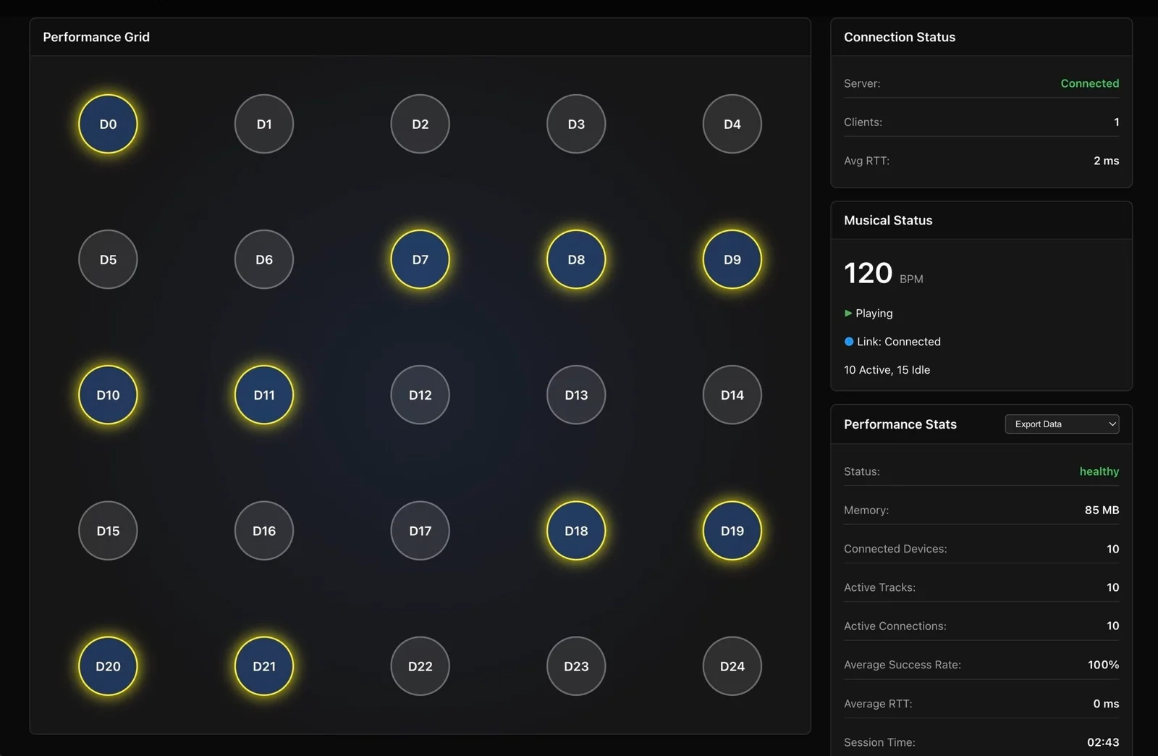Toggle the idle D15 node on
Viewport: 1158px width, 756px height.
[108, 531]
